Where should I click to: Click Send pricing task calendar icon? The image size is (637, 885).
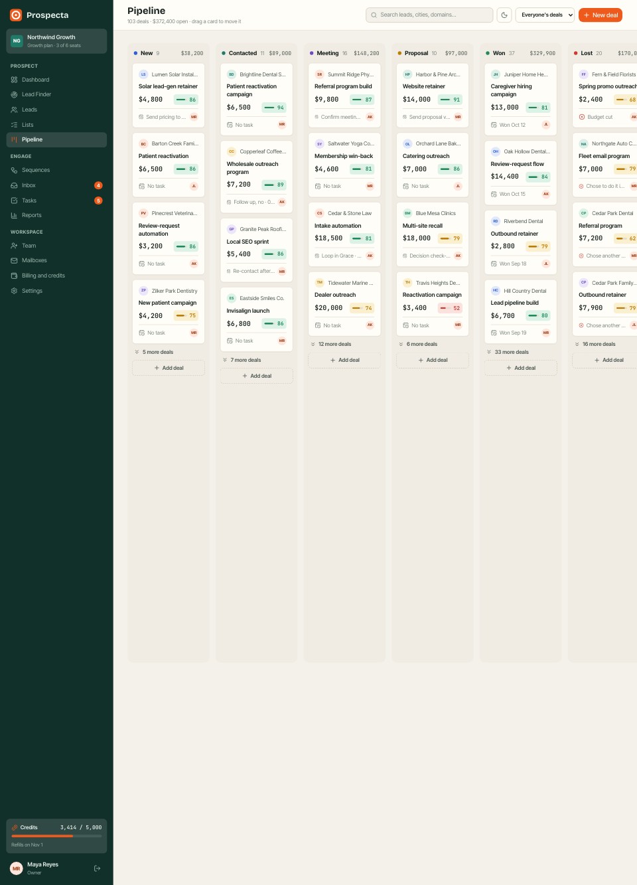pyautogui.click(x=141, y=117)
